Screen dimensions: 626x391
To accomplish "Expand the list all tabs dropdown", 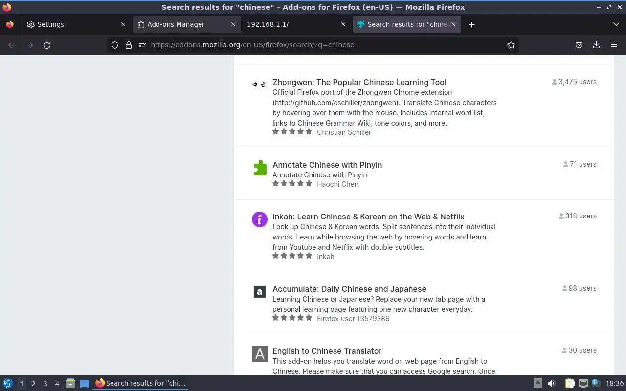I will [x=616, y=24].
